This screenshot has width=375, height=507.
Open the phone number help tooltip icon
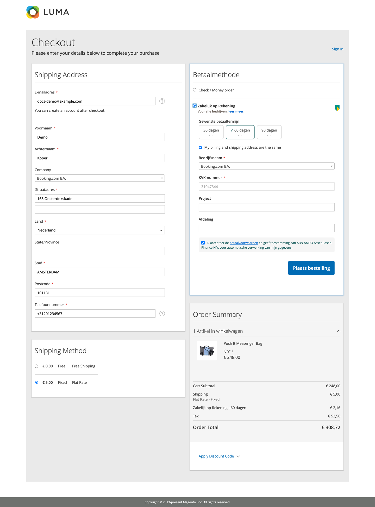tap(162, 314)
